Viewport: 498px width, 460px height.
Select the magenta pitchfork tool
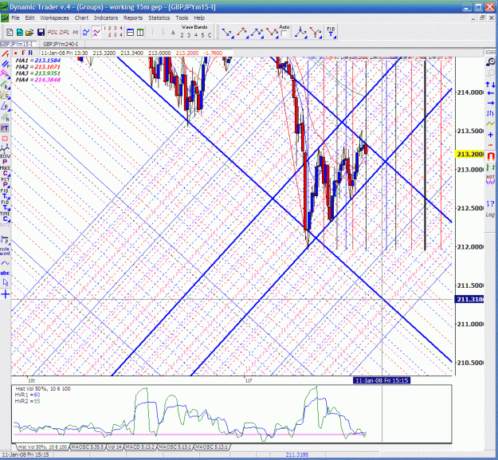5,73
